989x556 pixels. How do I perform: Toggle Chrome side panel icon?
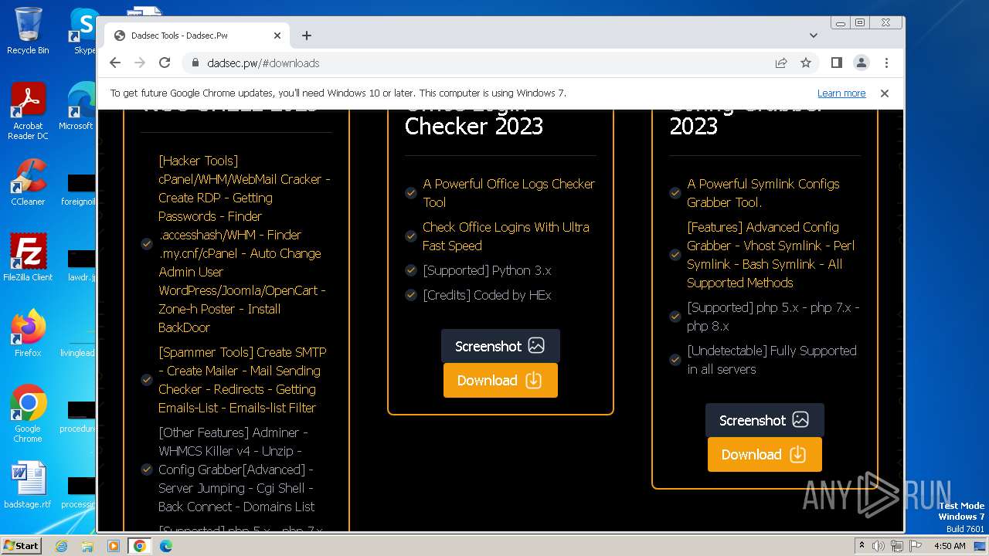(x=836, y=63)
